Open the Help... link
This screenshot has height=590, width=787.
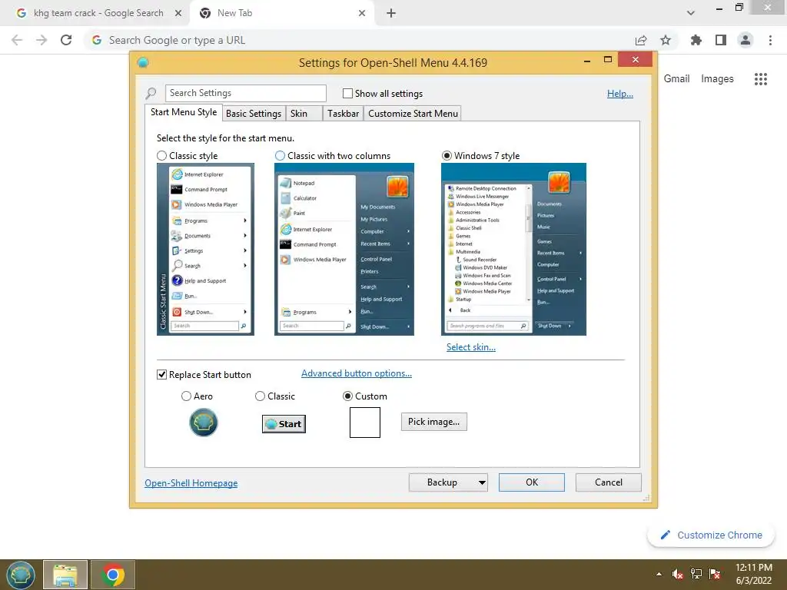point(620,94)
